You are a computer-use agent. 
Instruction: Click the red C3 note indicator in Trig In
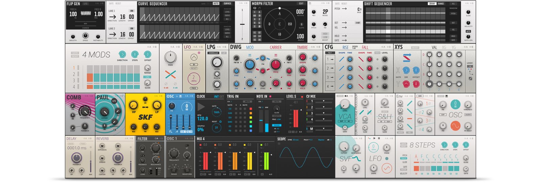pos(251,109)
